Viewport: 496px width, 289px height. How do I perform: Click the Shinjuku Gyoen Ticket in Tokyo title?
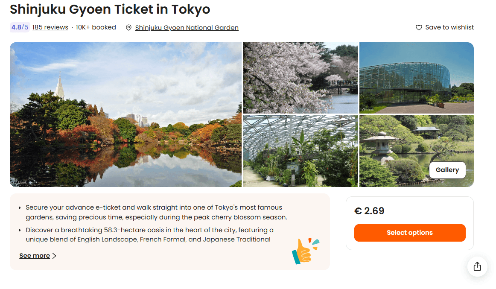click(110, 9)
